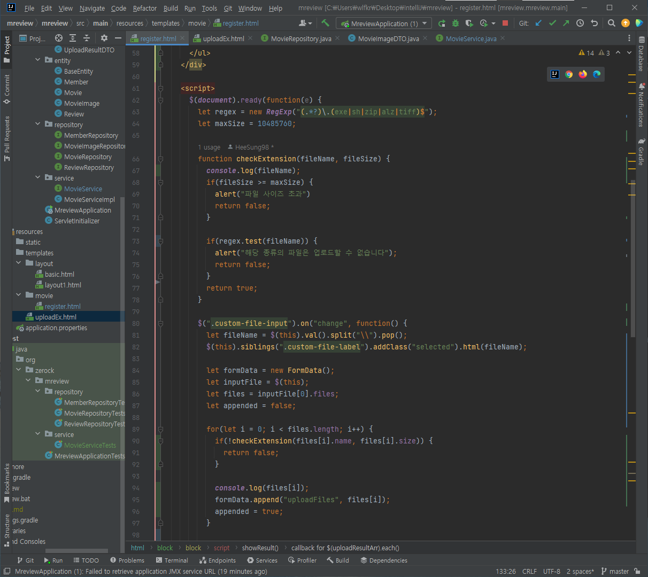Open Project panel gear options
This screenshot has height=577, width=648.
click(104, 38)
